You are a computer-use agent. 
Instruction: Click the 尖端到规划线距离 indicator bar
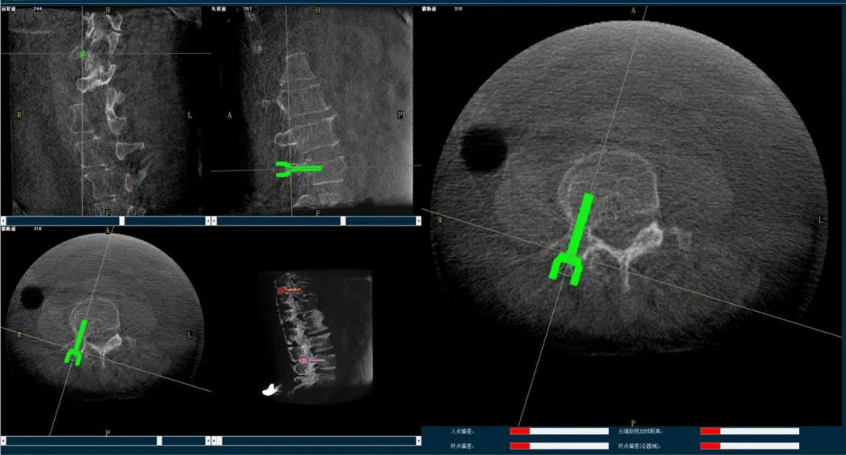pos(749,431)
